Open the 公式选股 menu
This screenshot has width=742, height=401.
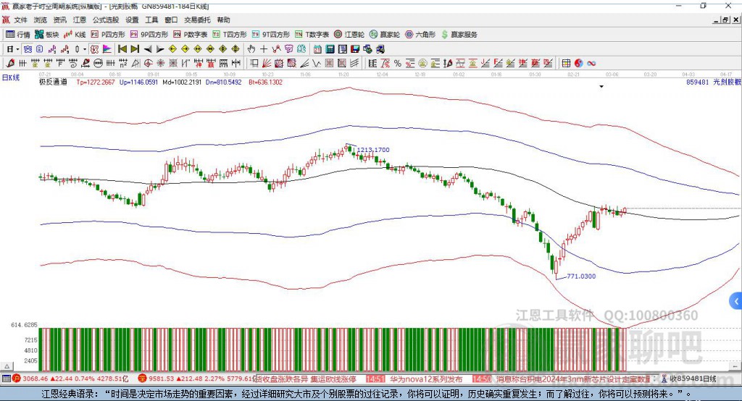click(104, 20)
